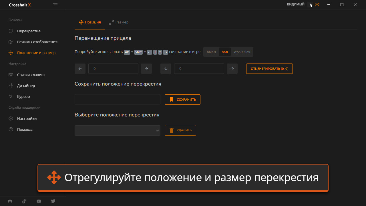Image resolution: width=366 pixels, height=206 pixels.
Task: Select the WASD 60% mode
Action: click(242, 52)
